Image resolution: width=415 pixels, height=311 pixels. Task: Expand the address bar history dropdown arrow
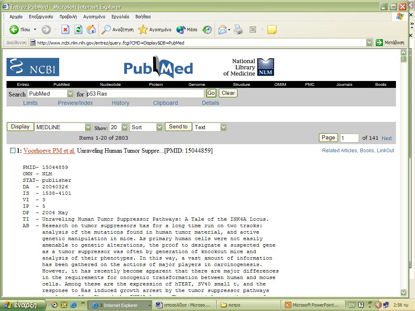pos(370,43)
